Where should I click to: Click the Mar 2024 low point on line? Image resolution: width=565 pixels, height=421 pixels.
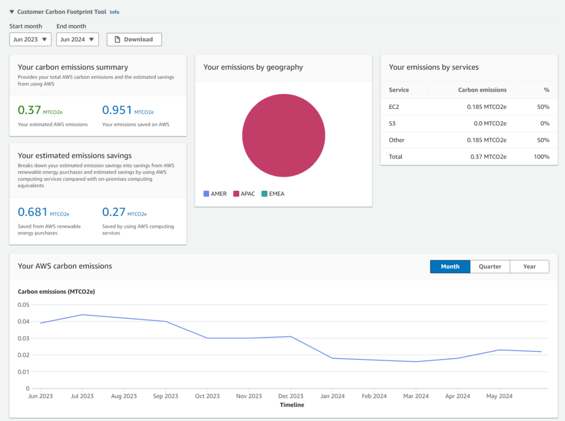point(416,362)
